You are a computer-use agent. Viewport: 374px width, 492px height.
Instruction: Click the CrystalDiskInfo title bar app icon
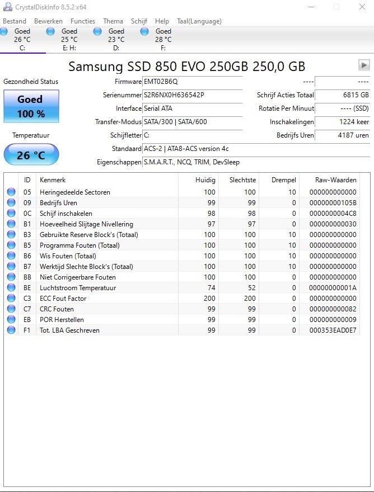coord(7,7)
